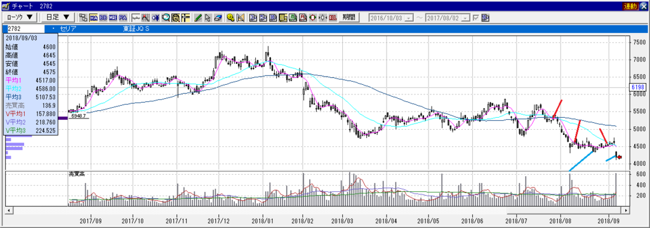
Task: Click the red chart grid icon
Action: tap(145, 17)
